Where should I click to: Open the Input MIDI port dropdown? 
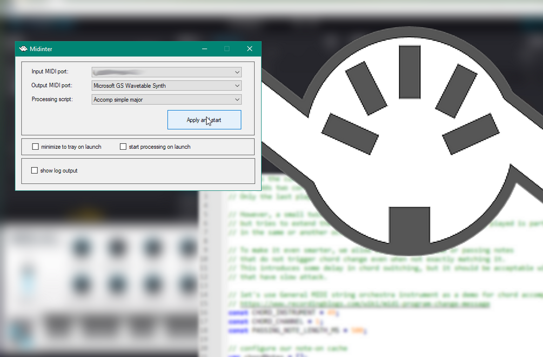coord(166,72)
